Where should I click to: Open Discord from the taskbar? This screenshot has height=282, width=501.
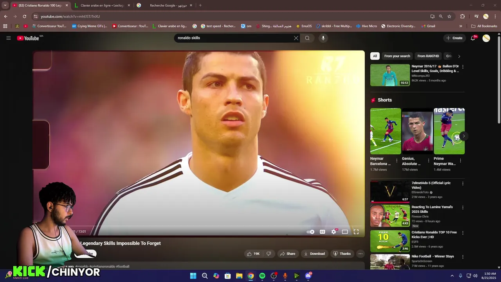(308, 276)
